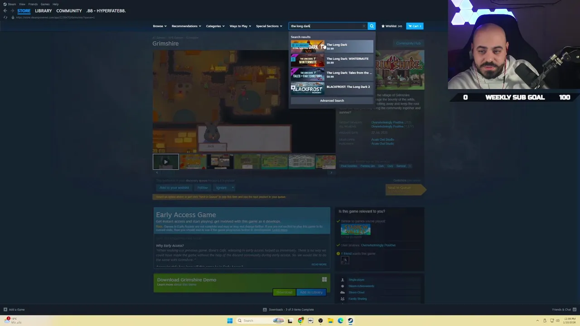Click the back navigation arrow
The height and width of the screenshot is (326, 580).
point(5,11)
